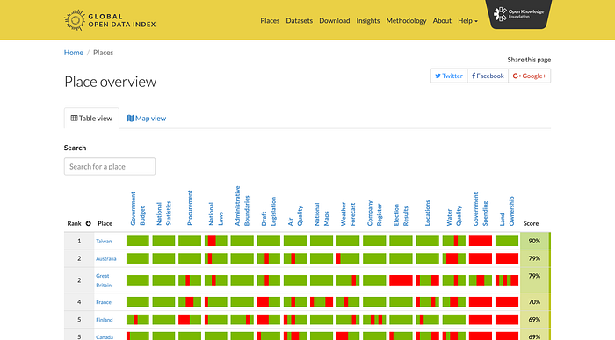615x340 pixels.
Task: Open the Taiwan place link
Action: tap(104, 242)
